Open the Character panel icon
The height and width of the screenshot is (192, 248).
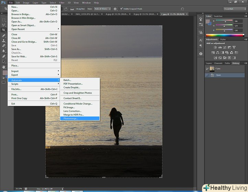201,40
